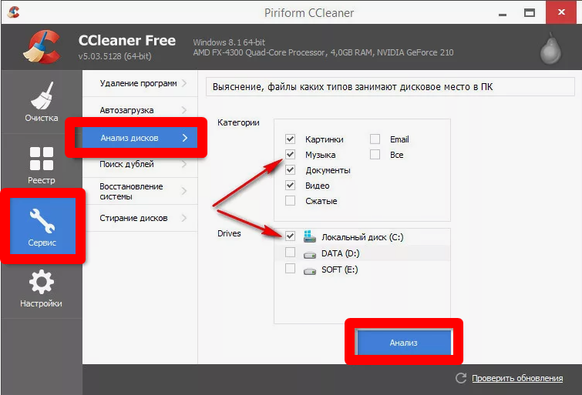Enable the Email category checkbox
The height and width of the screenshot is (395, 582).
point(375,139)
